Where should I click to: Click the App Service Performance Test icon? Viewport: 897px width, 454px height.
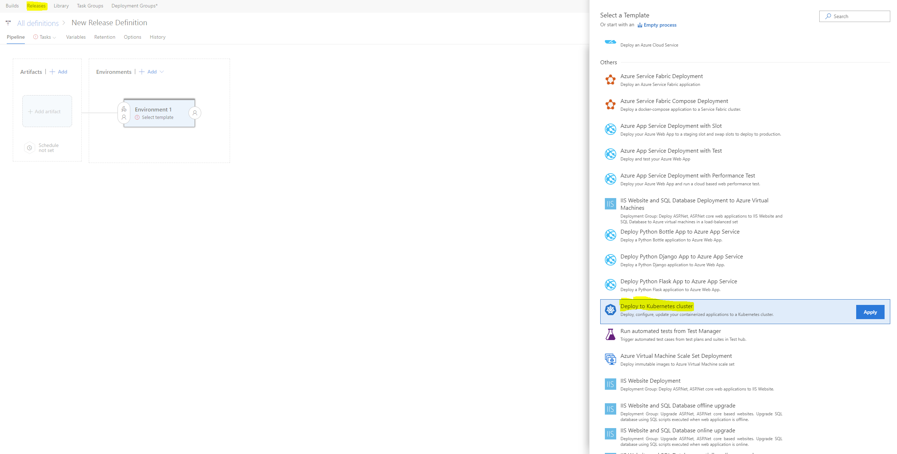pos(610,179)
